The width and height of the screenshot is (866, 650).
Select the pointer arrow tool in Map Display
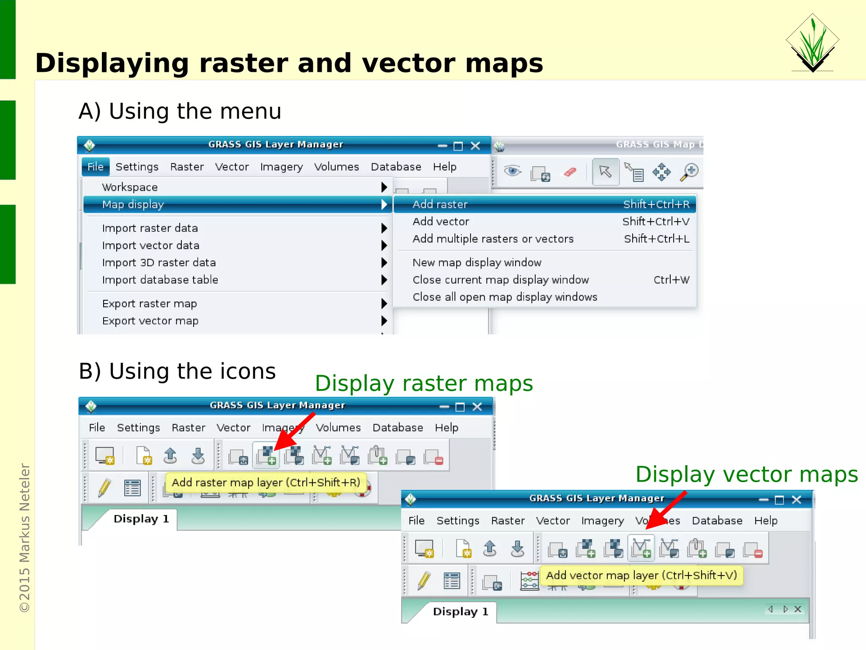pyautogui.click(x=606, y=172)
